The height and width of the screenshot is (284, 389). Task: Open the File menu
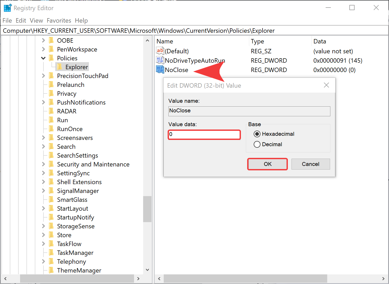click(x=7, y=21)
